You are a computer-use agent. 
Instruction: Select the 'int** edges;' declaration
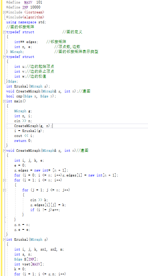[x=26, y=42]
